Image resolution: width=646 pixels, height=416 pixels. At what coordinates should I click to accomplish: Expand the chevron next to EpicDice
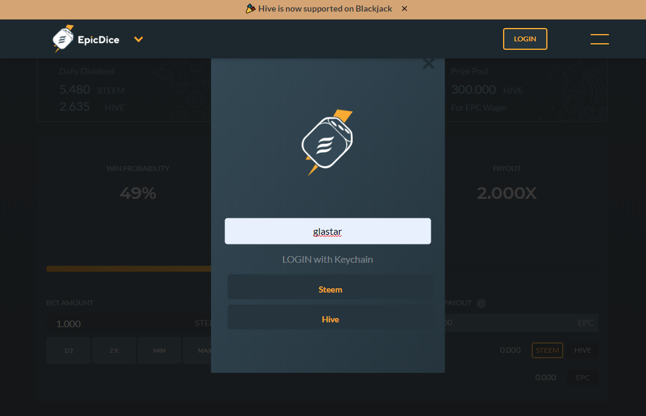click(x=139, y=39)
